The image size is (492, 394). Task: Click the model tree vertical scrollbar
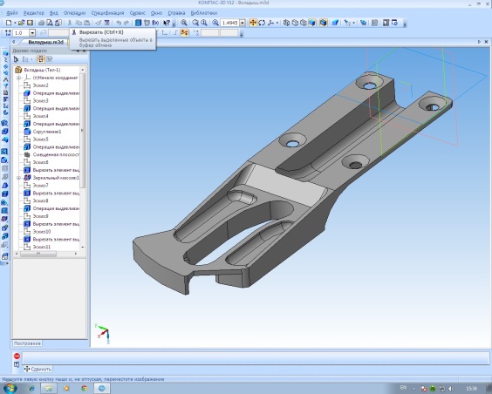click(x=83, y=130)
